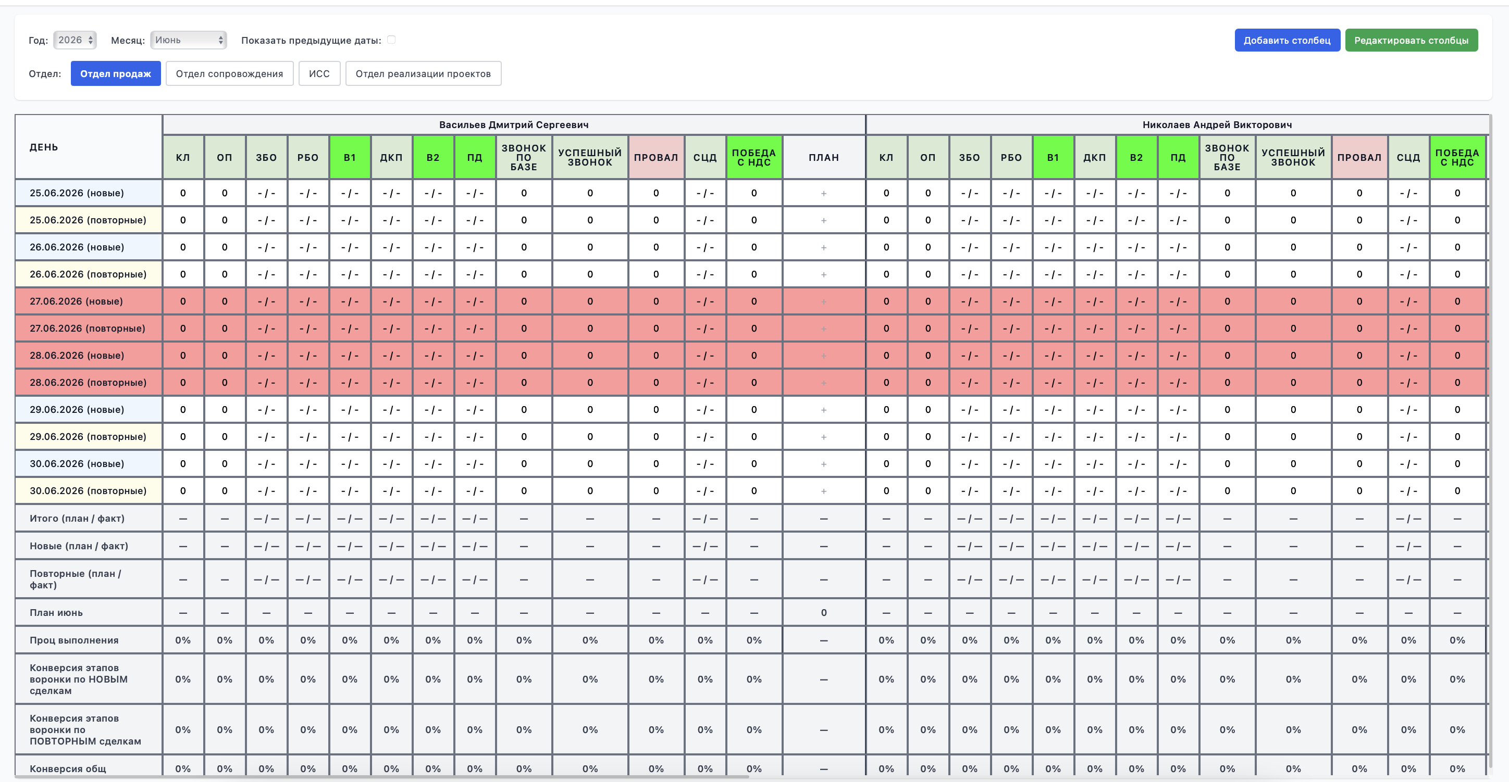Add plan with plus on 29.06.2026 (новые) row
This screenshot has width=1509, height=782.
[824, 410]
